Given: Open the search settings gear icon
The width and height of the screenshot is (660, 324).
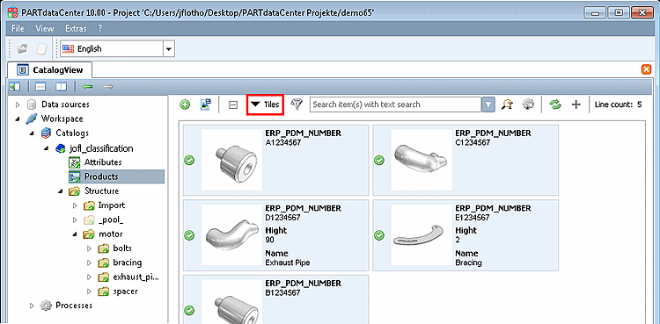Looking at the screenshot, I should (x=528, y=104).
